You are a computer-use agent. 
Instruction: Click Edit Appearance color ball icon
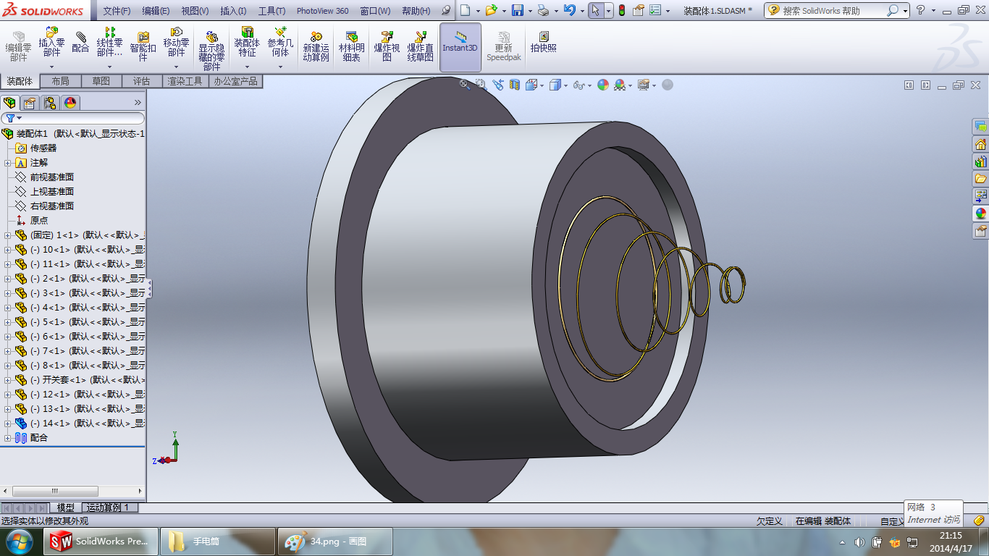(x=602, y=85)
